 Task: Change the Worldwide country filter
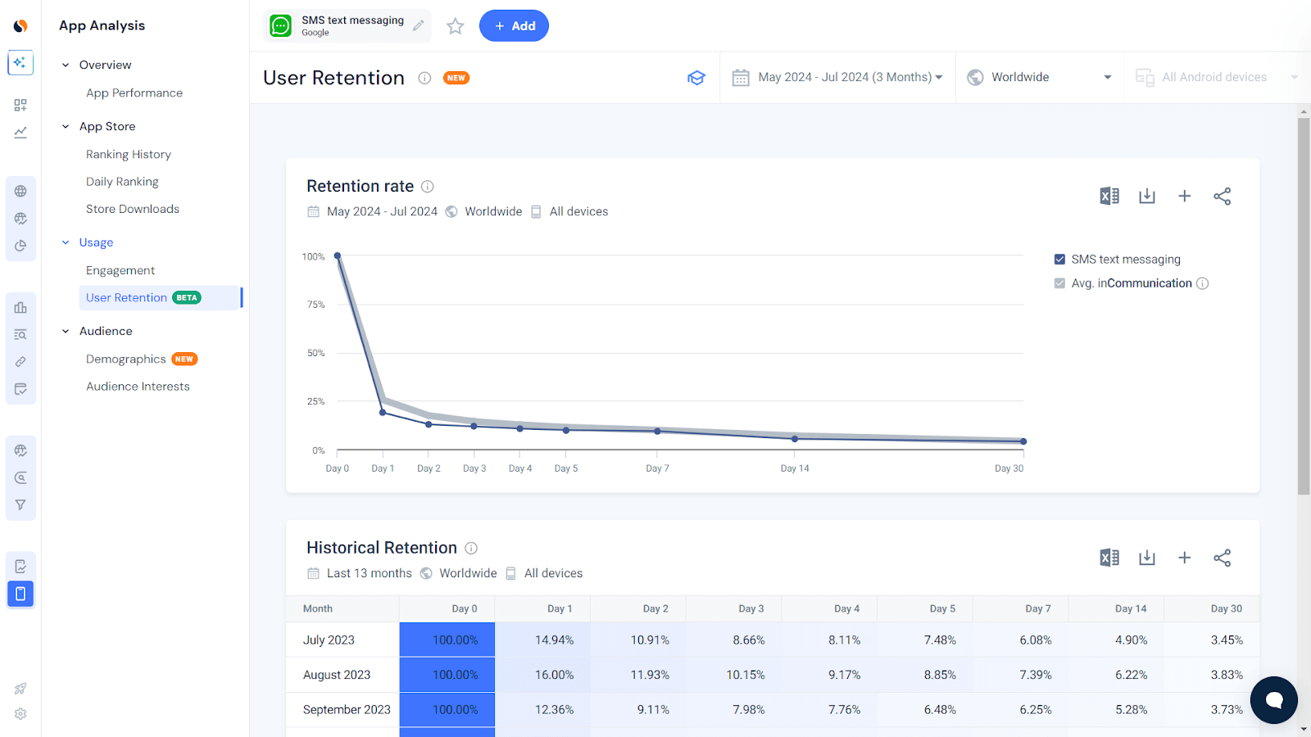click(1038, 77)
